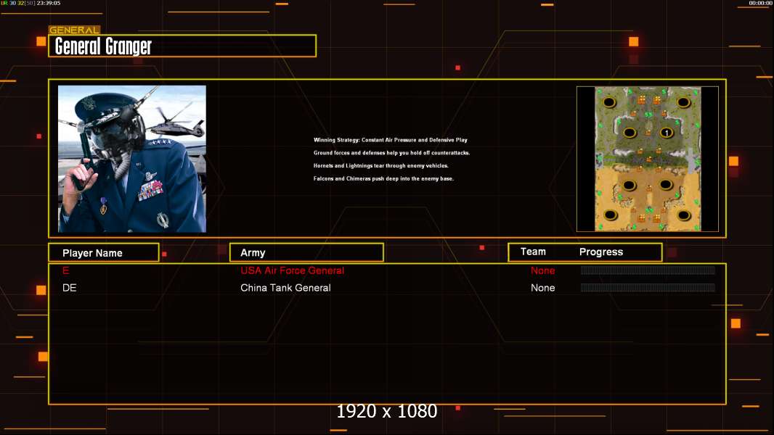The image size is (774, 435).
Task: Click the white None team for DE
Action: 542,288
